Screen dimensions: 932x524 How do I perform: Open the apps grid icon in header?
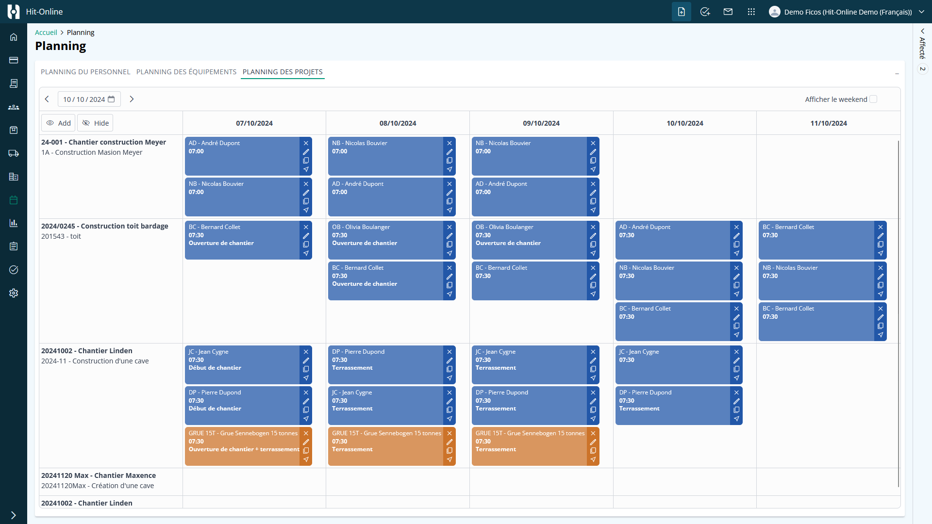pyautogui.click(x=751, y=12)
